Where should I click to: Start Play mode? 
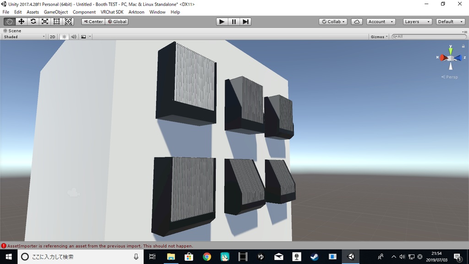click(222, 22)
